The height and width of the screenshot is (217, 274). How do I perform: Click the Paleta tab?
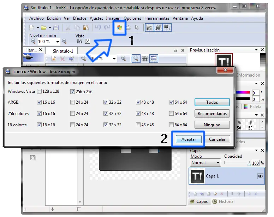252,107
